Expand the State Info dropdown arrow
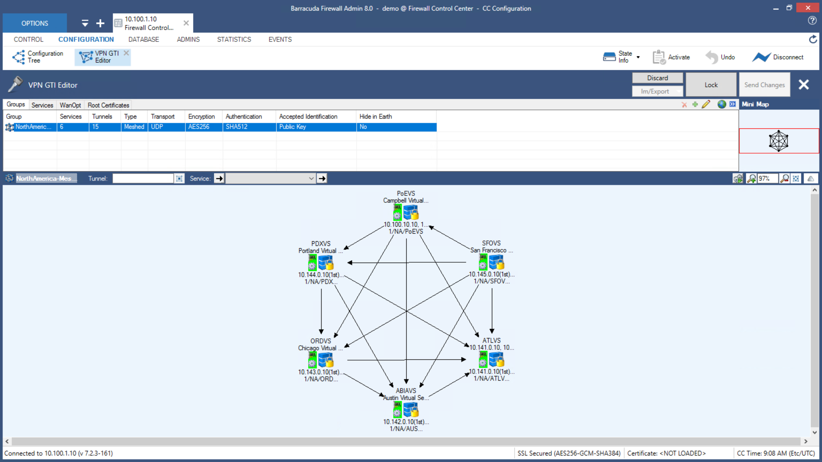This screenshot has width=822, height=462. (x=638, y=57)
